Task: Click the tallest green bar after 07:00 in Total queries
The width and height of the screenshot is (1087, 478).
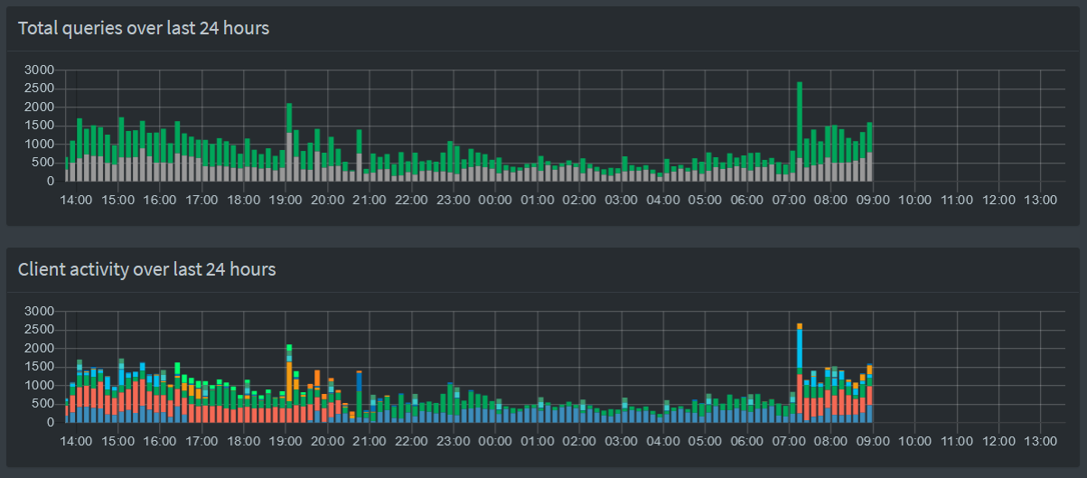Action: [x=800, y=117]
